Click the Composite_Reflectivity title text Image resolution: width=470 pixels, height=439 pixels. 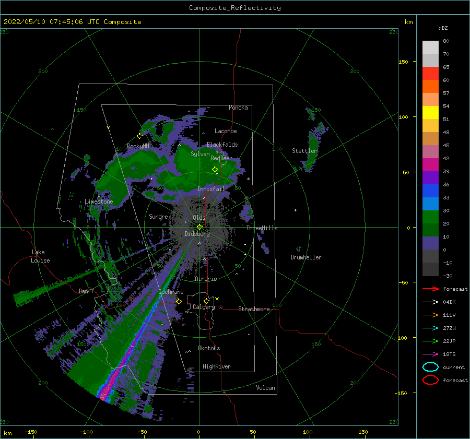234,8
